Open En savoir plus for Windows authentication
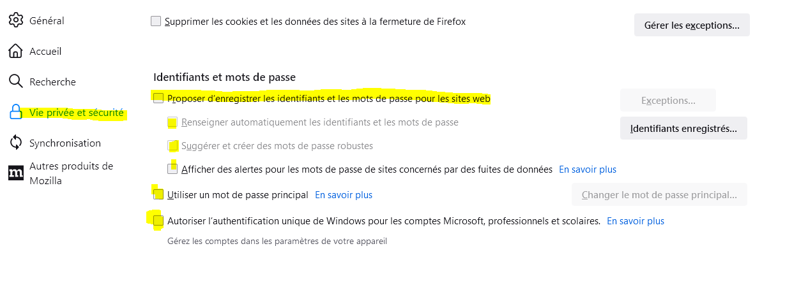Screen dimensions: 785x281 (636, 221)
